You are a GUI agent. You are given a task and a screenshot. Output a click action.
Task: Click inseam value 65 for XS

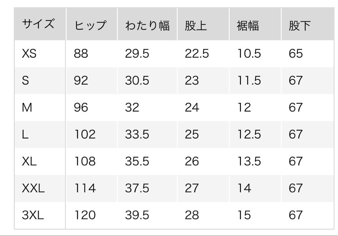[x=296, y=53]
